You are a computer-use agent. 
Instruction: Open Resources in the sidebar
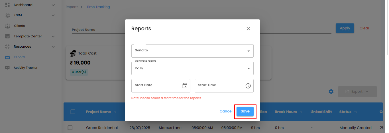click(x=22, y=47)
